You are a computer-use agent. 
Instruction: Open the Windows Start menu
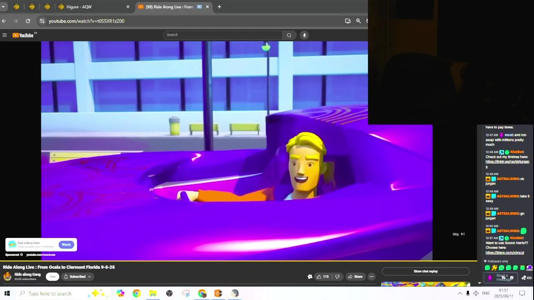(7, 293)
